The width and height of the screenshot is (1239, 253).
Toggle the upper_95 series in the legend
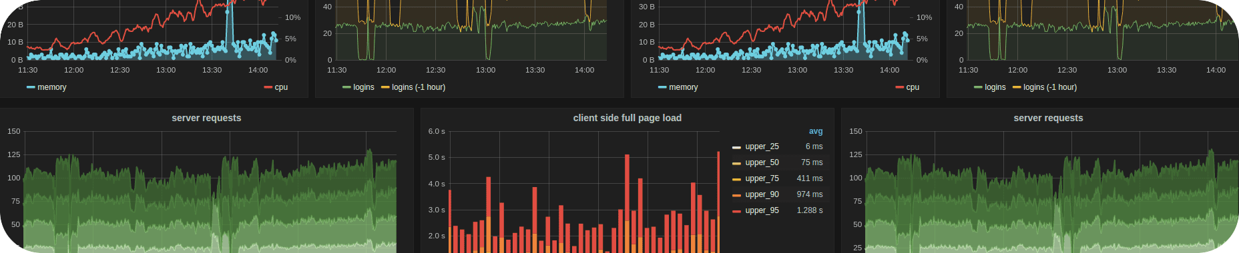coord(762,210)
